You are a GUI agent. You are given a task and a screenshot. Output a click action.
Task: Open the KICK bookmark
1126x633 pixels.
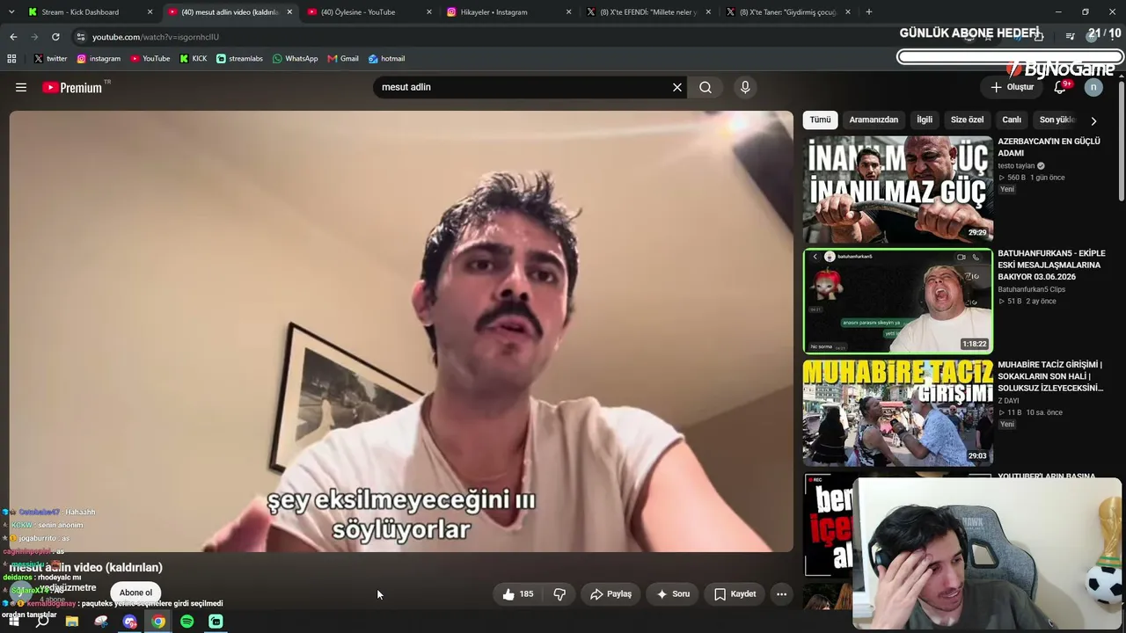coord(194,59)
